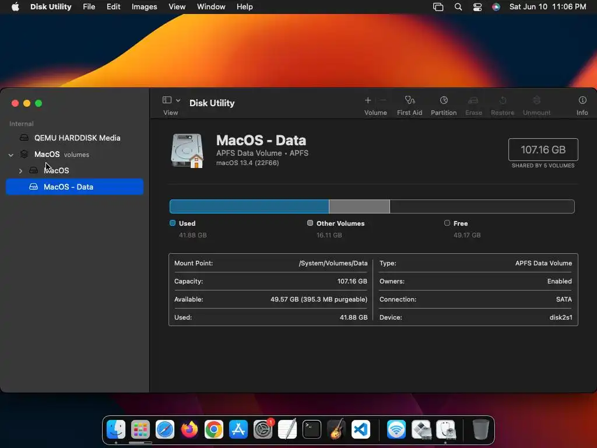
Task: Click the 107.16 GB capacity box
Action: coord(543,150)
